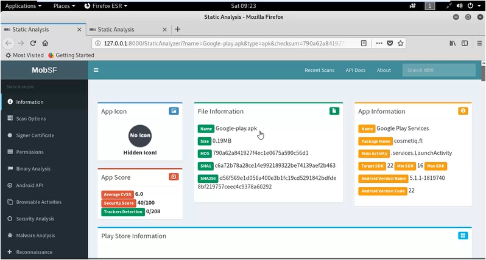Open the Recent Scans link
The height and width of the screenshot is (260, 486).
pyautogui.click(x=319, y=70)
